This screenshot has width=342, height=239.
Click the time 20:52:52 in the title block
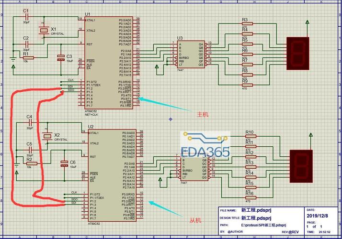(x=325, y=232)
